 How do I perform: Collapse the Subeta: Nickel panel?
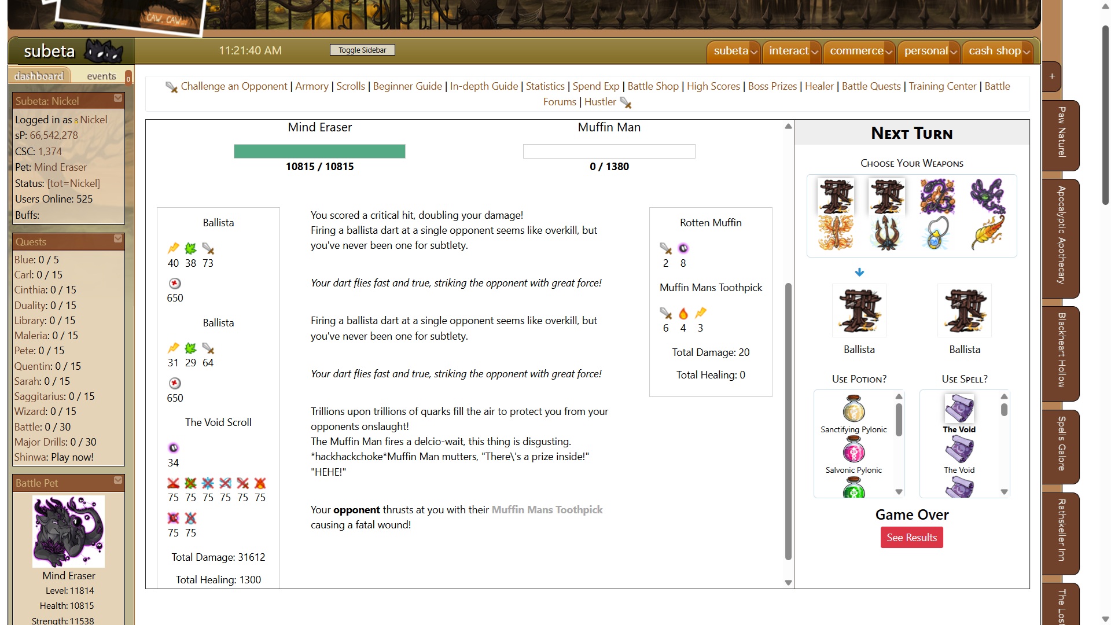pyautogui.click(x=118, y=98)
